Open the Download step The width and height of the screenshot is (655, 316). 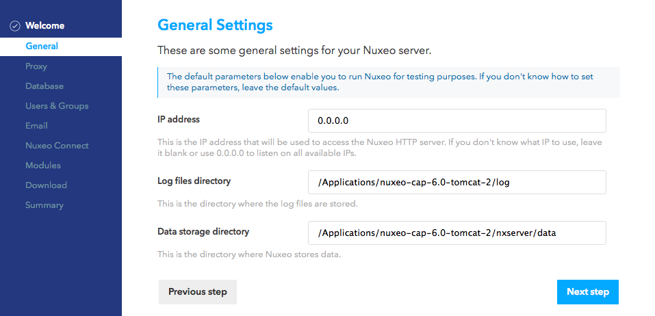click(46, 185)
